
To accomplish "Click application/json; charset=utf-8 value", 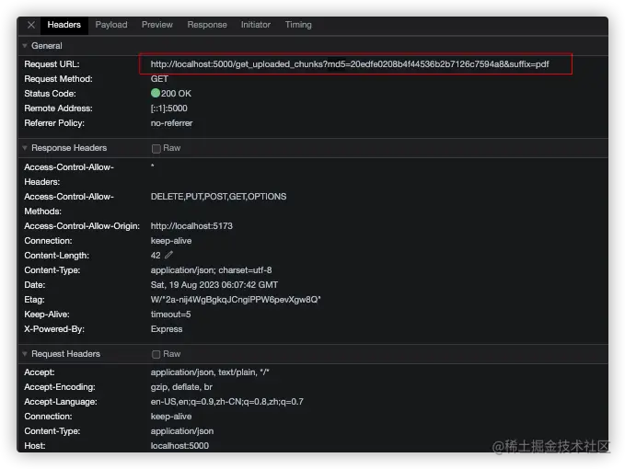I will click(212, 270).
